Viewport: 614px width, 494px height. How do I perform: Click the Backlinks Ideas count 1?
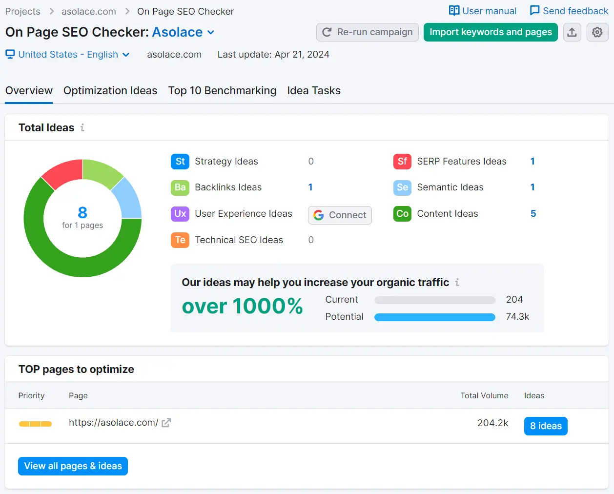click(310, 187)
